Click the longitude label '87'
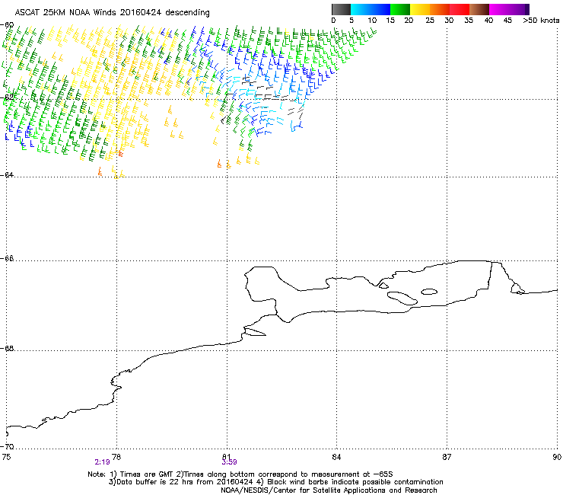 [447, 457]
